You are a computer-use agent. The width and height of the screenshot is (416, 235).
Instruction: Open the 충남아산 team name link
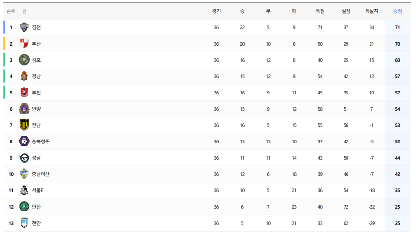(41, 174)
